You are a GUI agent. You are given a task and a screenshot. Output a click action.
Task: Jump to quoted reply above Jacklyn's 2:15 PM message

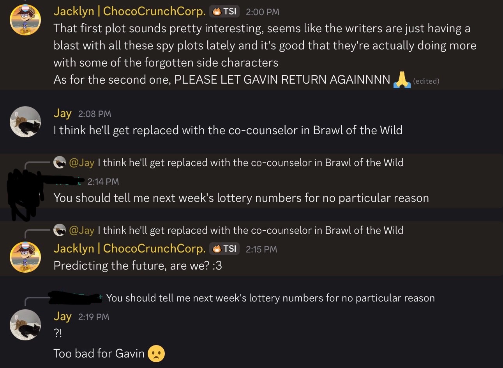(251, 230)
